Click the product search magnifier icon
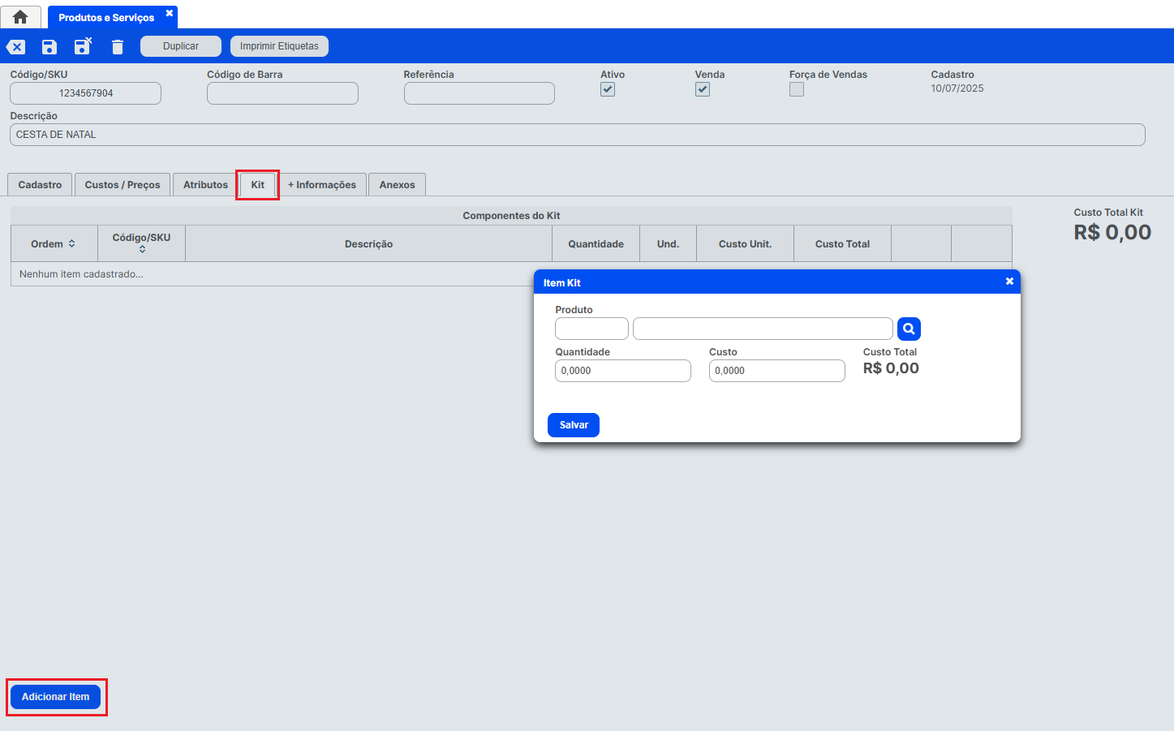 coord(909,329)
